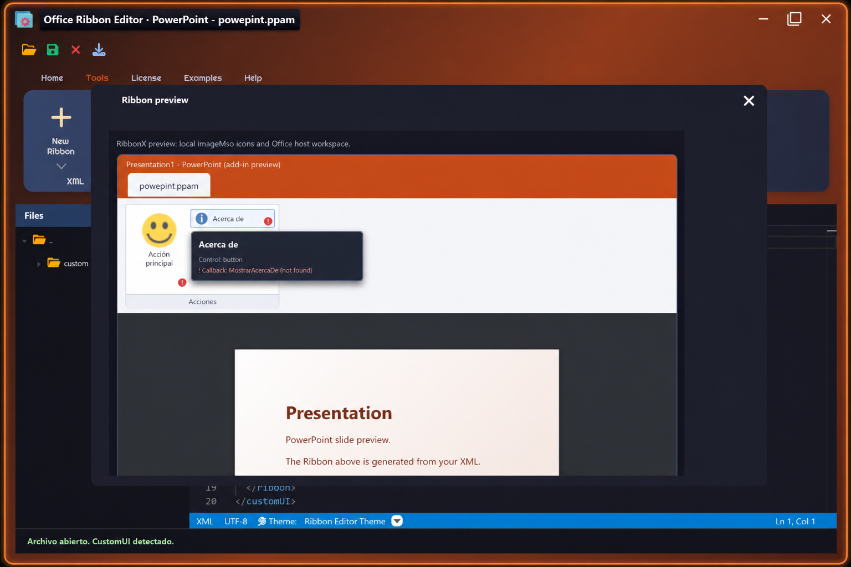Viewport: 851px width, 567px height.
Task: Click the Acción principal button label
Action: click(x=159, y=259)
